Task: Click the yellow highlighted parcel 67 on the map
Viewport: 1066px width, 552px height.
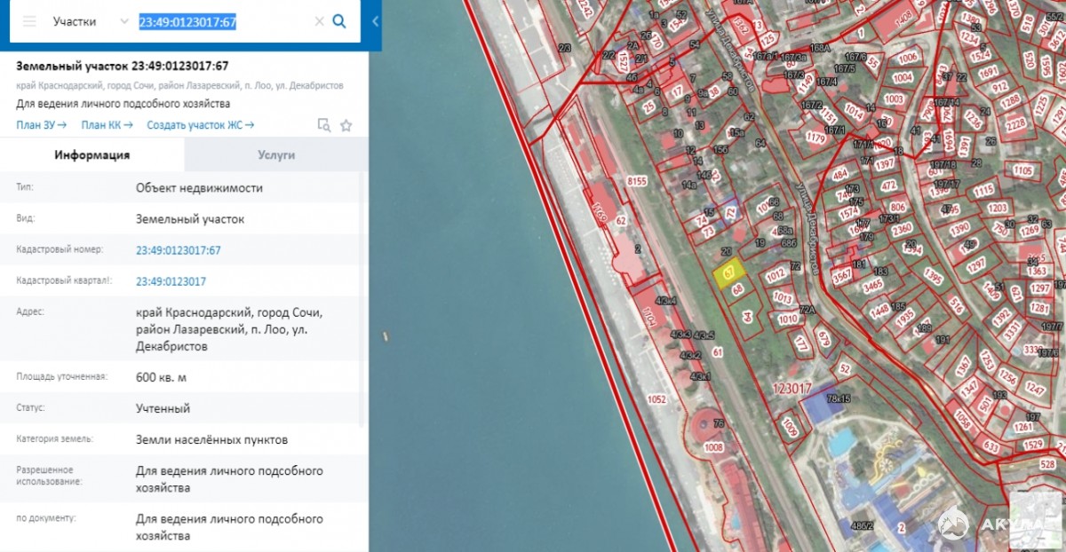Action: pos(728,272)
